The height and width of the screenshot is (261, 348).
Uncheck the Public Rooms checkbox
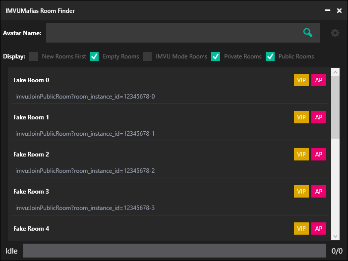pyautogui.click(x=270, y=56)
